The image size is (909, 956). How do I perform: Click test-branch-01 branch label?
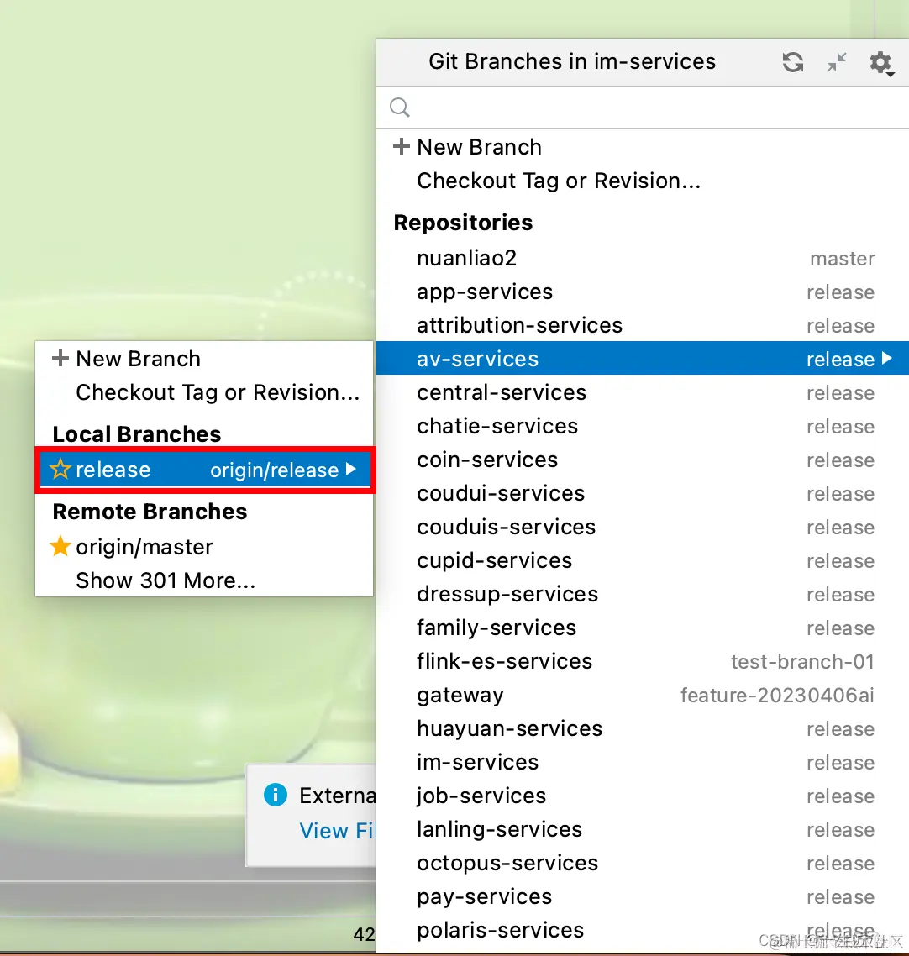[802, 661]
